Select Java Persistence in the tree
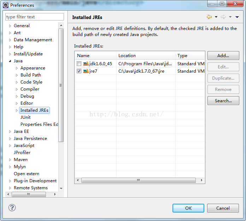Viewport: 246px width, 221px height. pyautogui.click(x=30, y=139)
